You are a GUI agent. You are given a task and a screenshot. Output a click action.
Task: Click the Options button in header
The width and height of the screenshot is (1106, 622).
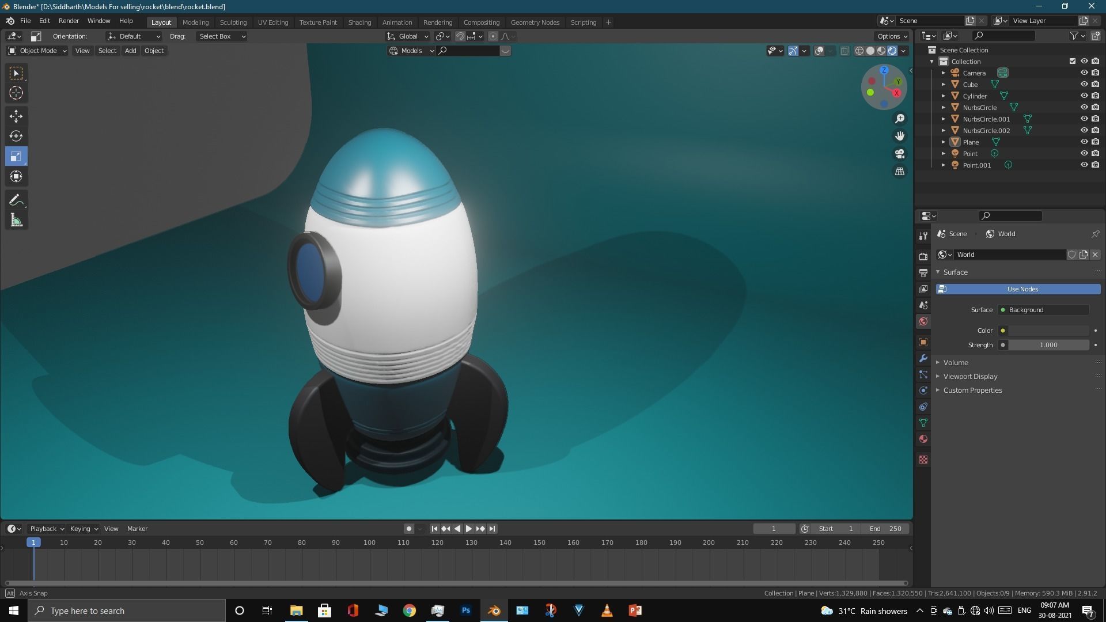[892, 36]
